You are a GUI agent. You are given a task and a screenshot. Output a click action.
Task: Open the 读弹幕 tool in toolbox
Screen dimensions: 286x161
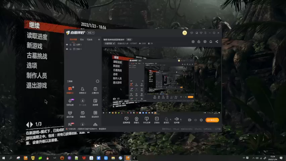click(x=95, y=102)
